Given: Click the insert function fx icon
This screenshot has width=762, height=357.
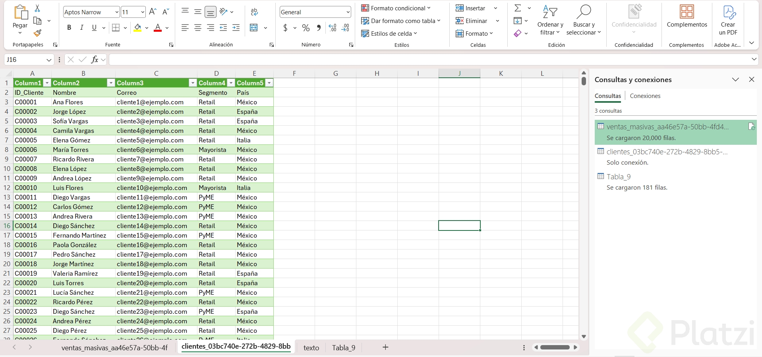Looking at the screenshot, I should (95, 59).
